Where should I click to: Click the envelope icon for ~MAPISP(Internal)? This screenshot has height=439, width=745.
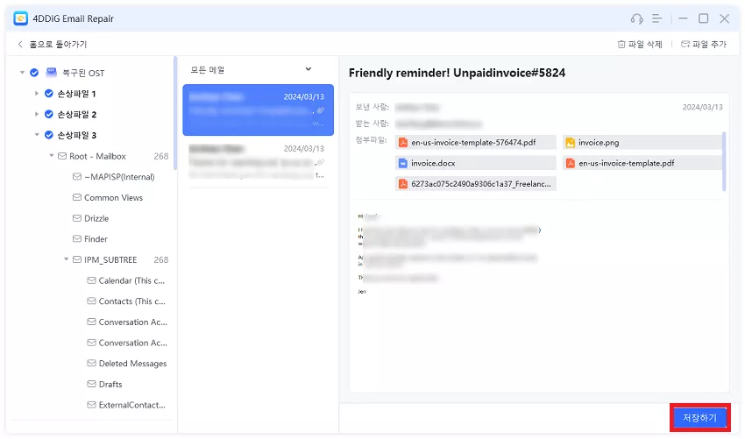77,177
